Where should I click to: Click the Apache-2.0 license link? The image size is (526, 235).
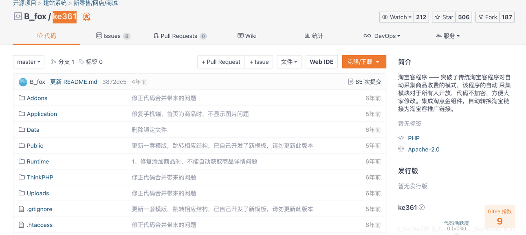pyautogui.click(x=423, y=149)
